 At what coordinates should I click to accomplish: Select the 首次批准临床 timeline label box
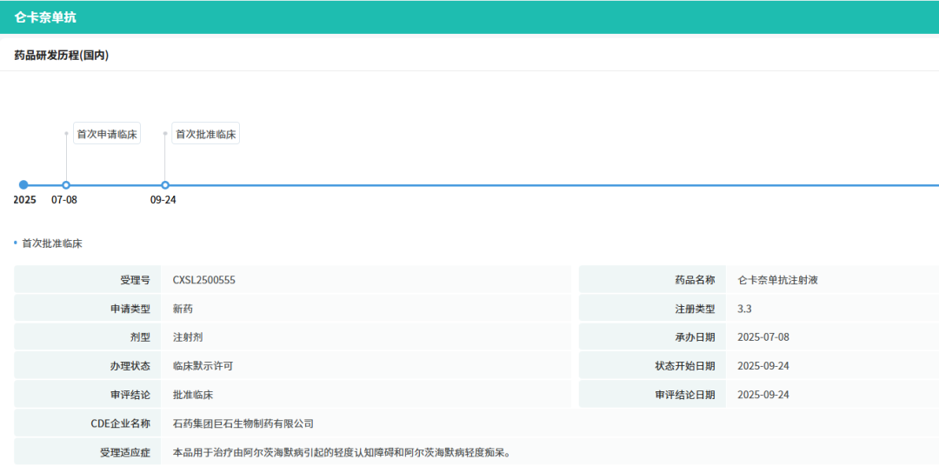(x=205, y=134)
